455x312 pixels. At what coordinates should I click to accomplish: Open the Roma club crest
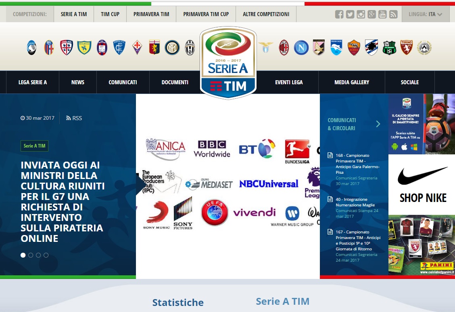tap(354, 48)
